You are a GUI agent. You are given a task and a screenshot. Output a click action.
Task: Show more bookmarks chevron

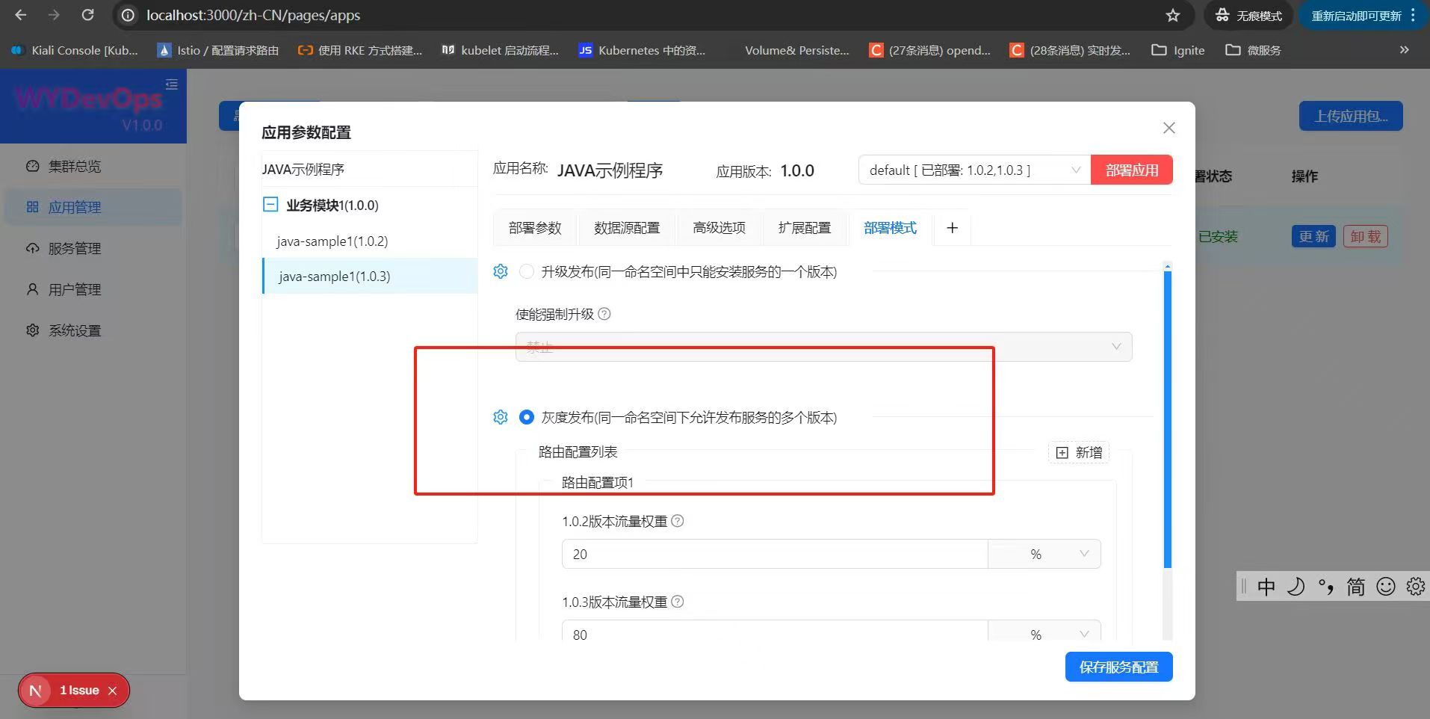(1404, 50)
